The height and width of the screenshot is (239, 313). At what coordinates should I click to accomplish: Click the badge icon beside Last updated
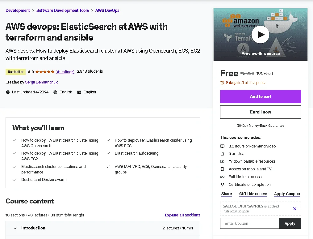[8, 92]
